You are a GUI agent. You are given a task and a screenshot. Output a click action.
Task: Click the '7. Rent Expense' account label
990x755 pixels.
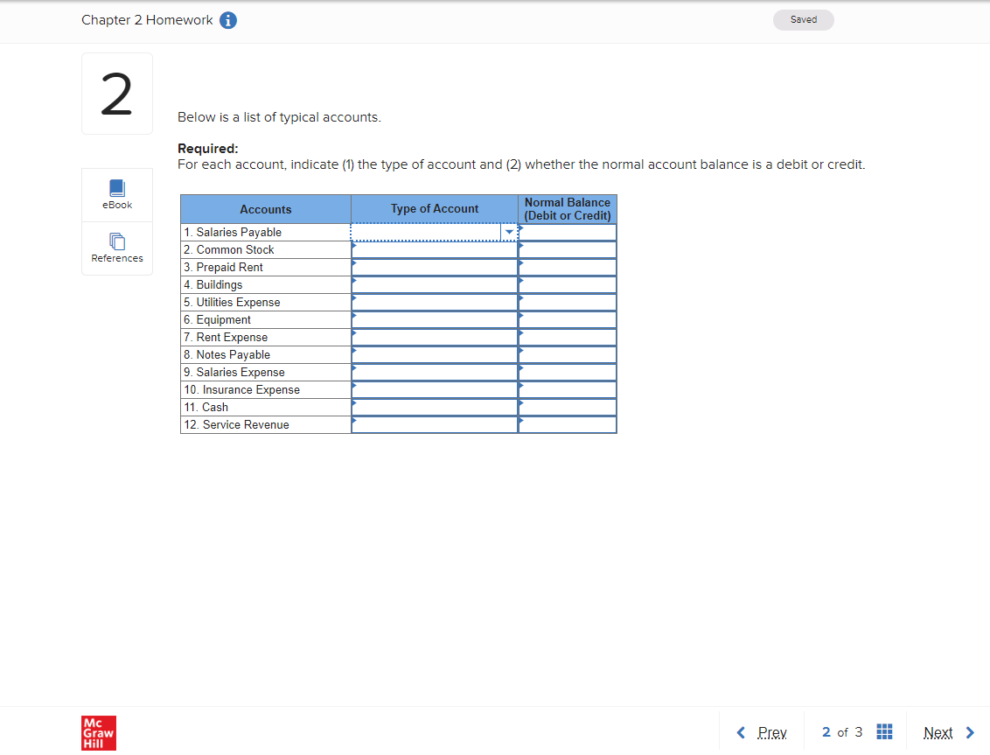[x=226, y=338]
